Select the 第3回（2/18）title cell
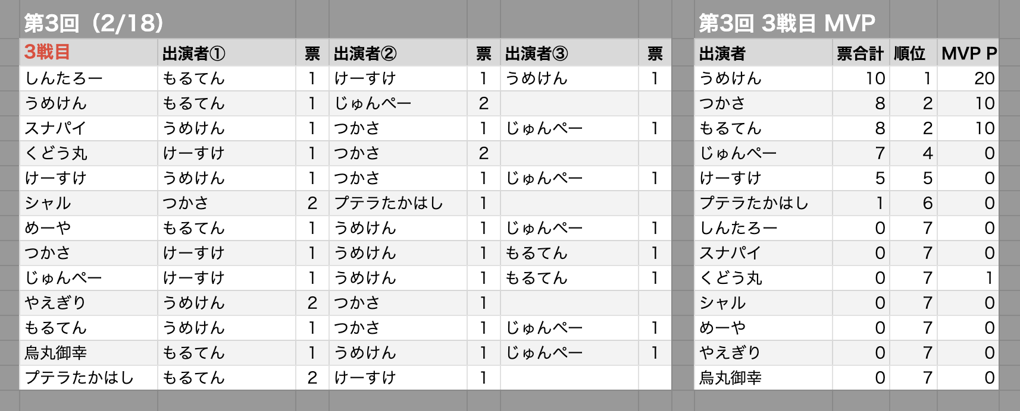This screenshot has width=1020, height=411. pos(94,23)
